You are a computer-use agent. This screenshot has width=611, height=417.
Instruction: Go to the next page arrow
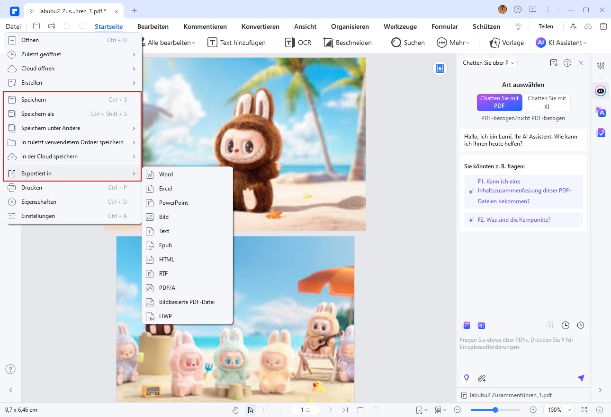coord(331,410)
